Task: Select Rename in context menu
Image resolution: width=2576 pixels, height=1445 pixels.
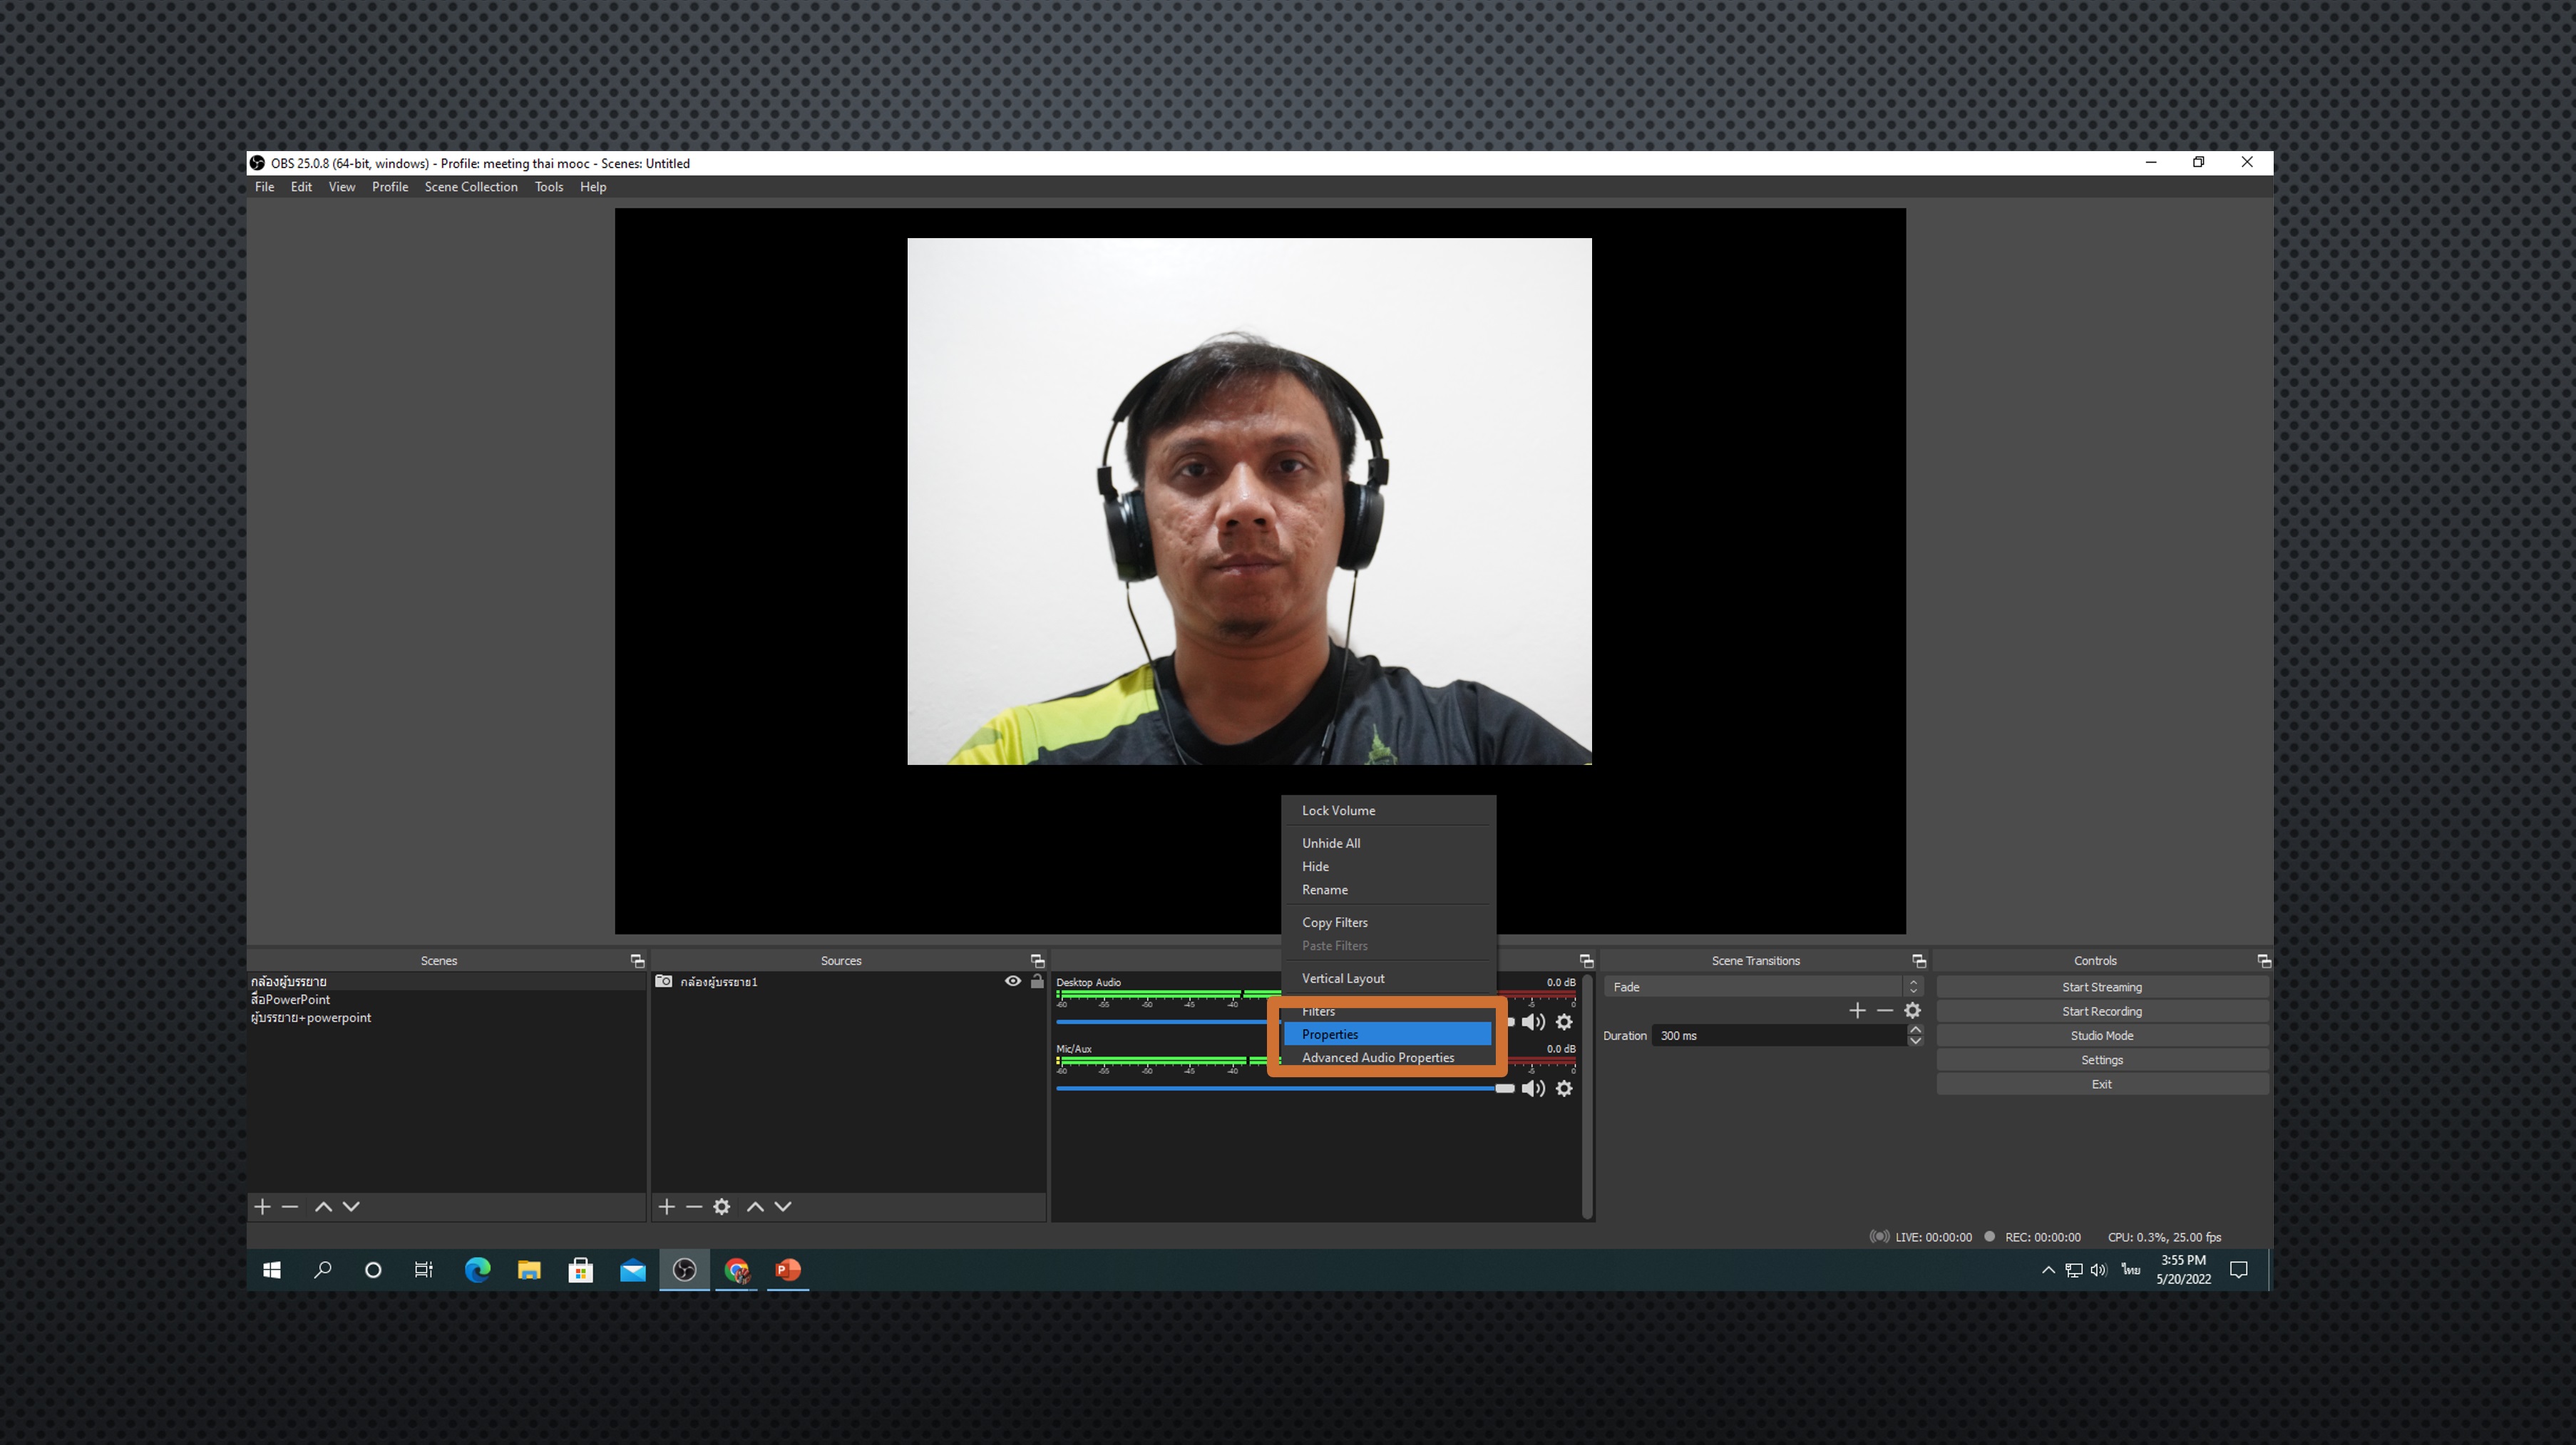Action: (x=1388, y=890)
